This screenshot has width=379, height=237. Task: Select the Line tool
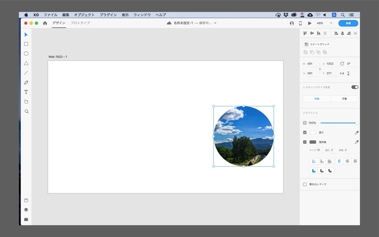click(26, 73)
